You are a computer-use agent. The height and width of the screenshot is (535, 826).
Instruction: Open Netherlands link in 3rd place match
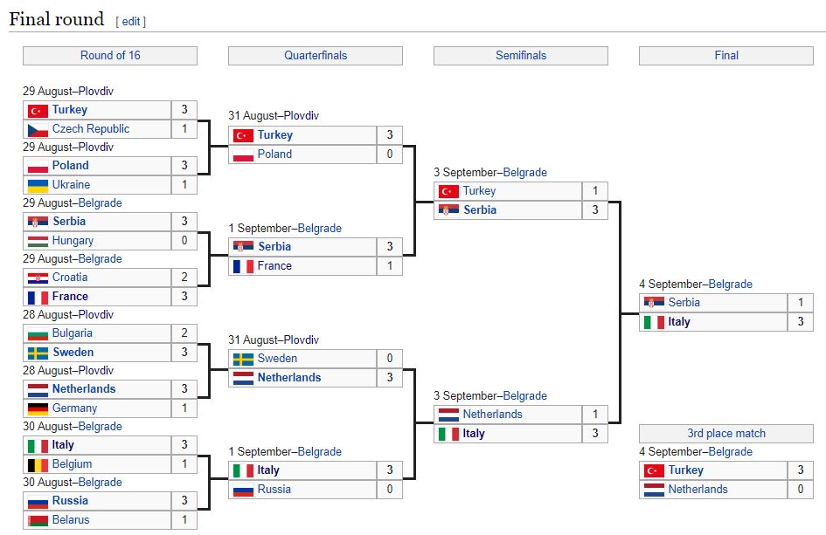698,490
